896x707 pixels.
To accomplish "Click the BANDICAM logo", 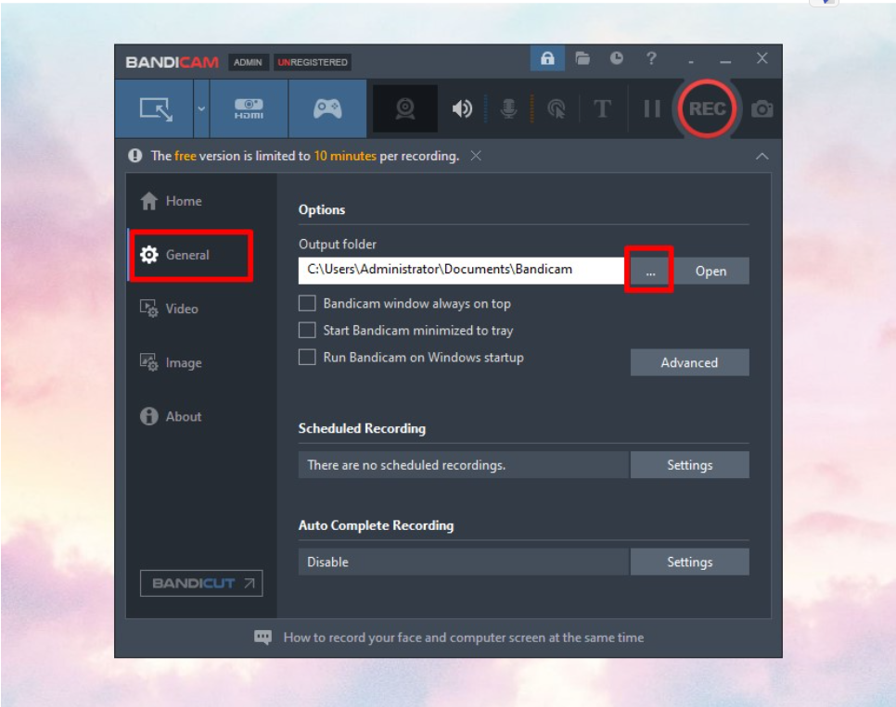I will pos(172,62).
